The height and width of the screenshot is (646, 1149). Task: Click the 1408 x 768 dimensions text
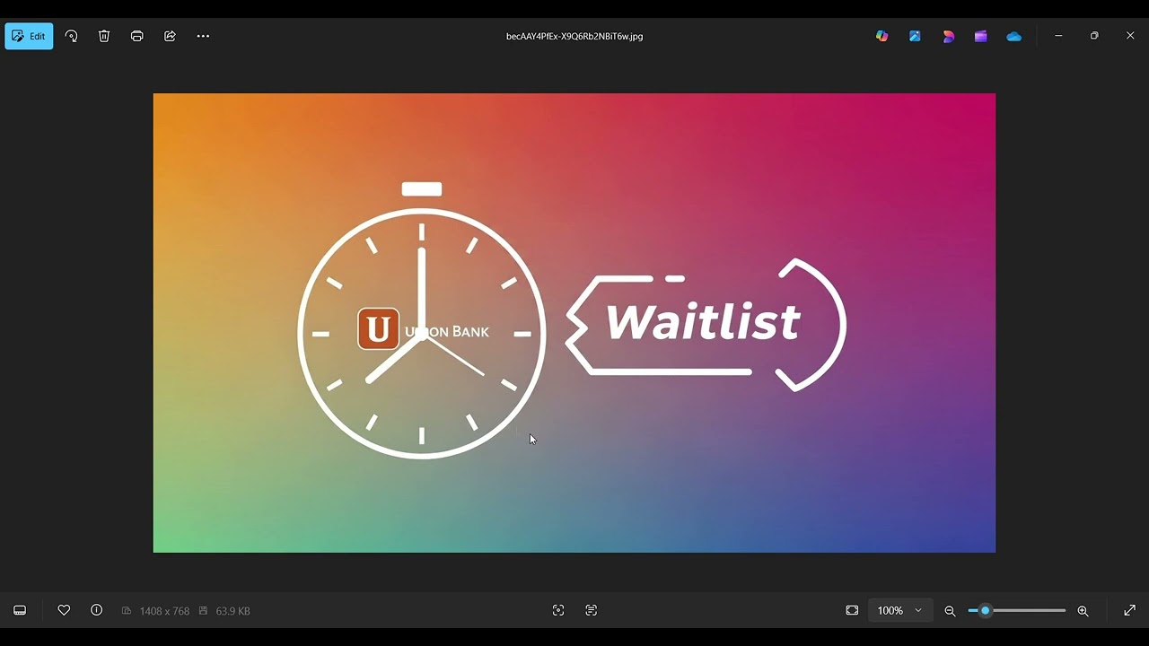pyautogui.click(x=164, y=611)
